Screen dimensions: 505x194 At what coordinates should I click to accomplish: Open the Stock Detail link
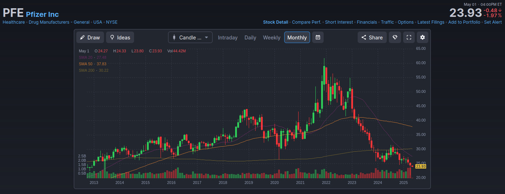point(276,22)
